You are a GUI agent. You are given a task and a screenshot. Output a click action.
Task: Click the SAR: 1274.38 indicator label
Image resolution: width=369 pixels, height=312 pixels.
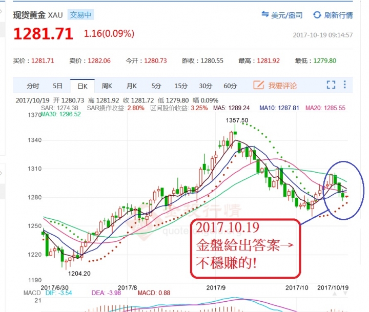(59, 108)
